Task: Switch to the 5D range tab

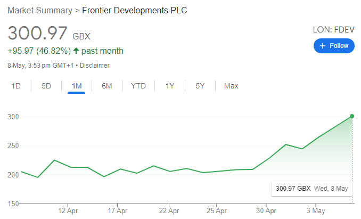Action: pos(46,86)
